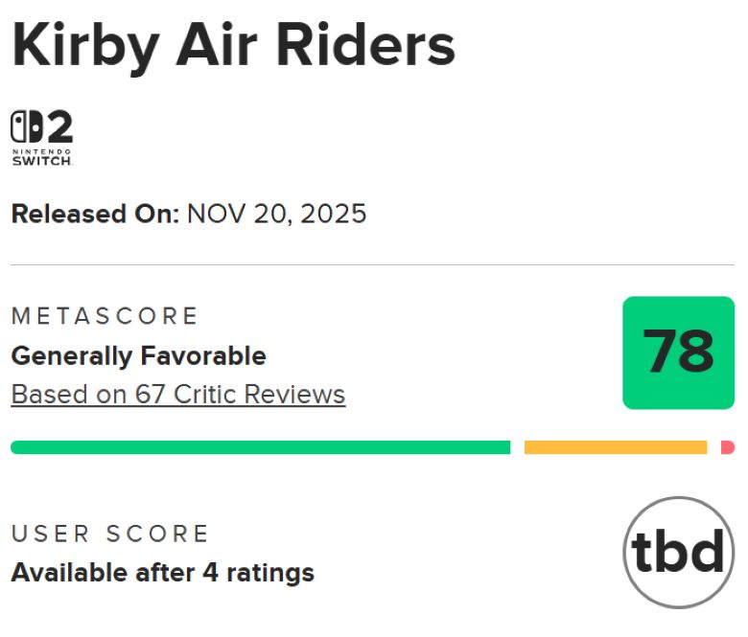This screenshot has width=748, height=637.
Task: Click the release date "NOV 20, 2025"
Action: click(277, 213)
